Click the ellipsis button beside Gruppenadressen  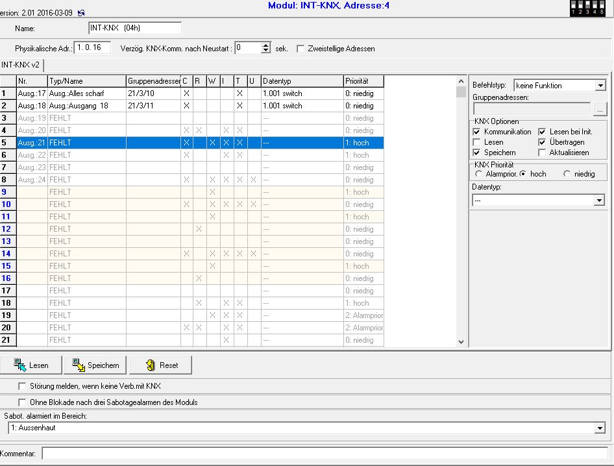600,109
